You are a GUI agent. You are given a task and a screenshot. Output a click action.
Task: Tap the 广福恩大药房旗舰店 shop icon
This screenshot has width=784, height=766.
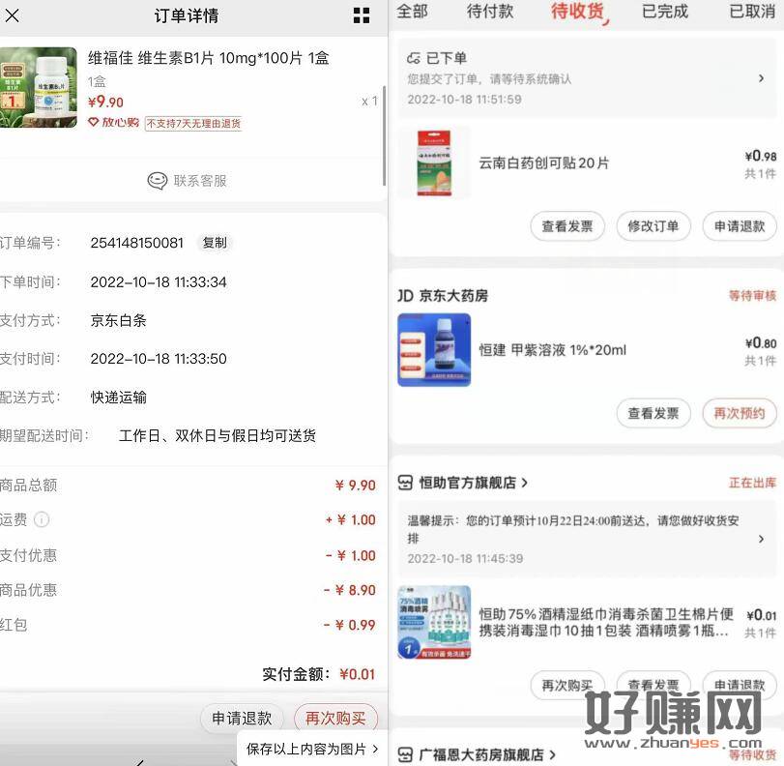[x=405, y=754]
